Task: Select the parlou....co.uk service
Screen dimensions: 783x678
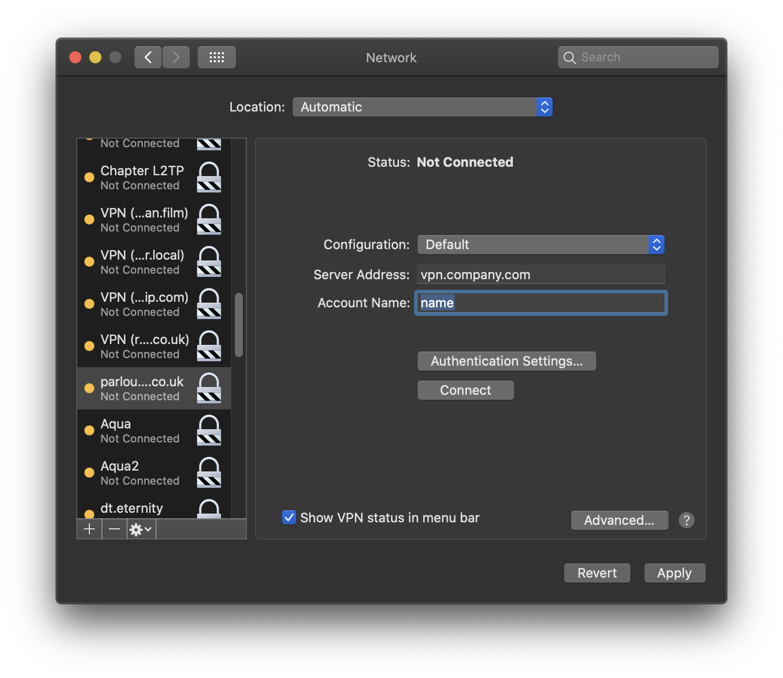Action: (154, 388)
